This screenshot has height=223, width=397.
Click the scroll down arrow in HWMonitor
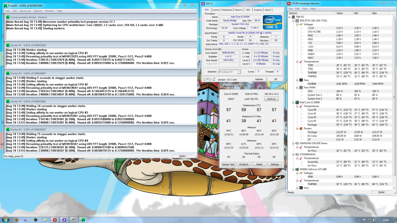(x=394, y=189)
